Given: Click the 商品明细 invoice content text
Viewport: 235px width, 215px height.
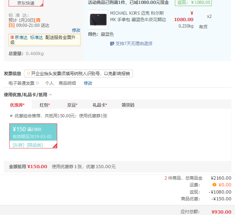Looking at the screenshot, I should tap(67, 83).
